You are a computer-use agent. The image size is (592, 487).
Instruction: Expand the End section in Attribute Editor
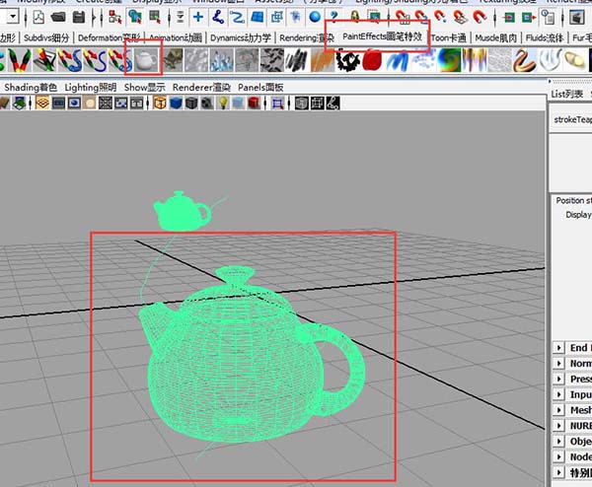point(558,347)
